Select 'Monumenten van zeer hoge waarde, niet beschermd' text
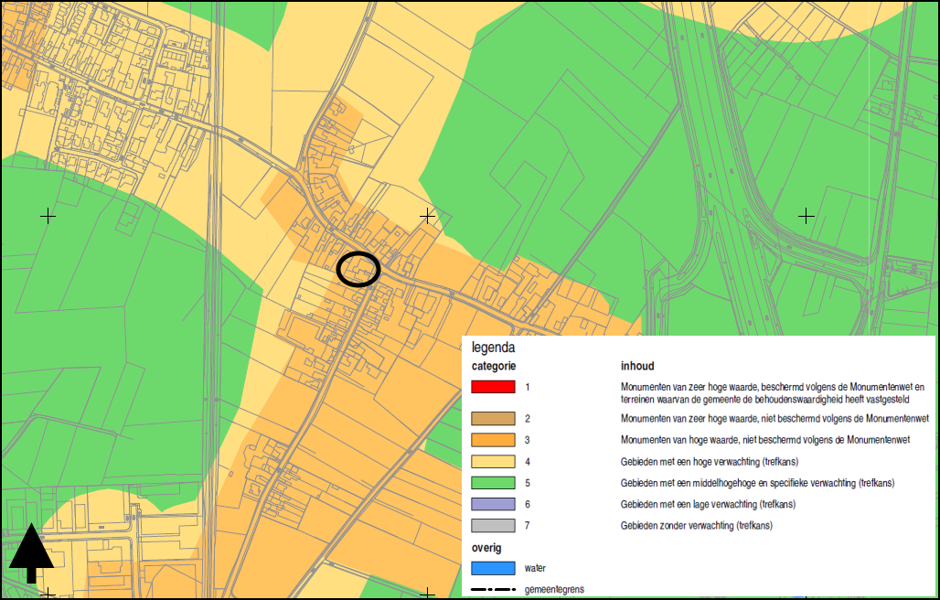 [x=774, y=418]
